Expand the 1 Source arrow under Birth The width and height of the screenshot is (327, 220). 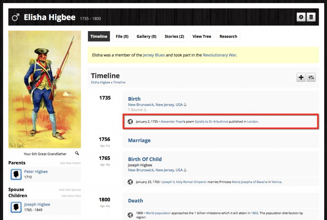tap(145, 110)
